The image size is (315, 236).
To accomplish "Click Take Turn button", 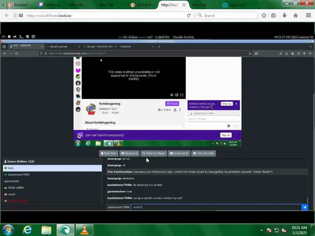I will coord(109,153).
